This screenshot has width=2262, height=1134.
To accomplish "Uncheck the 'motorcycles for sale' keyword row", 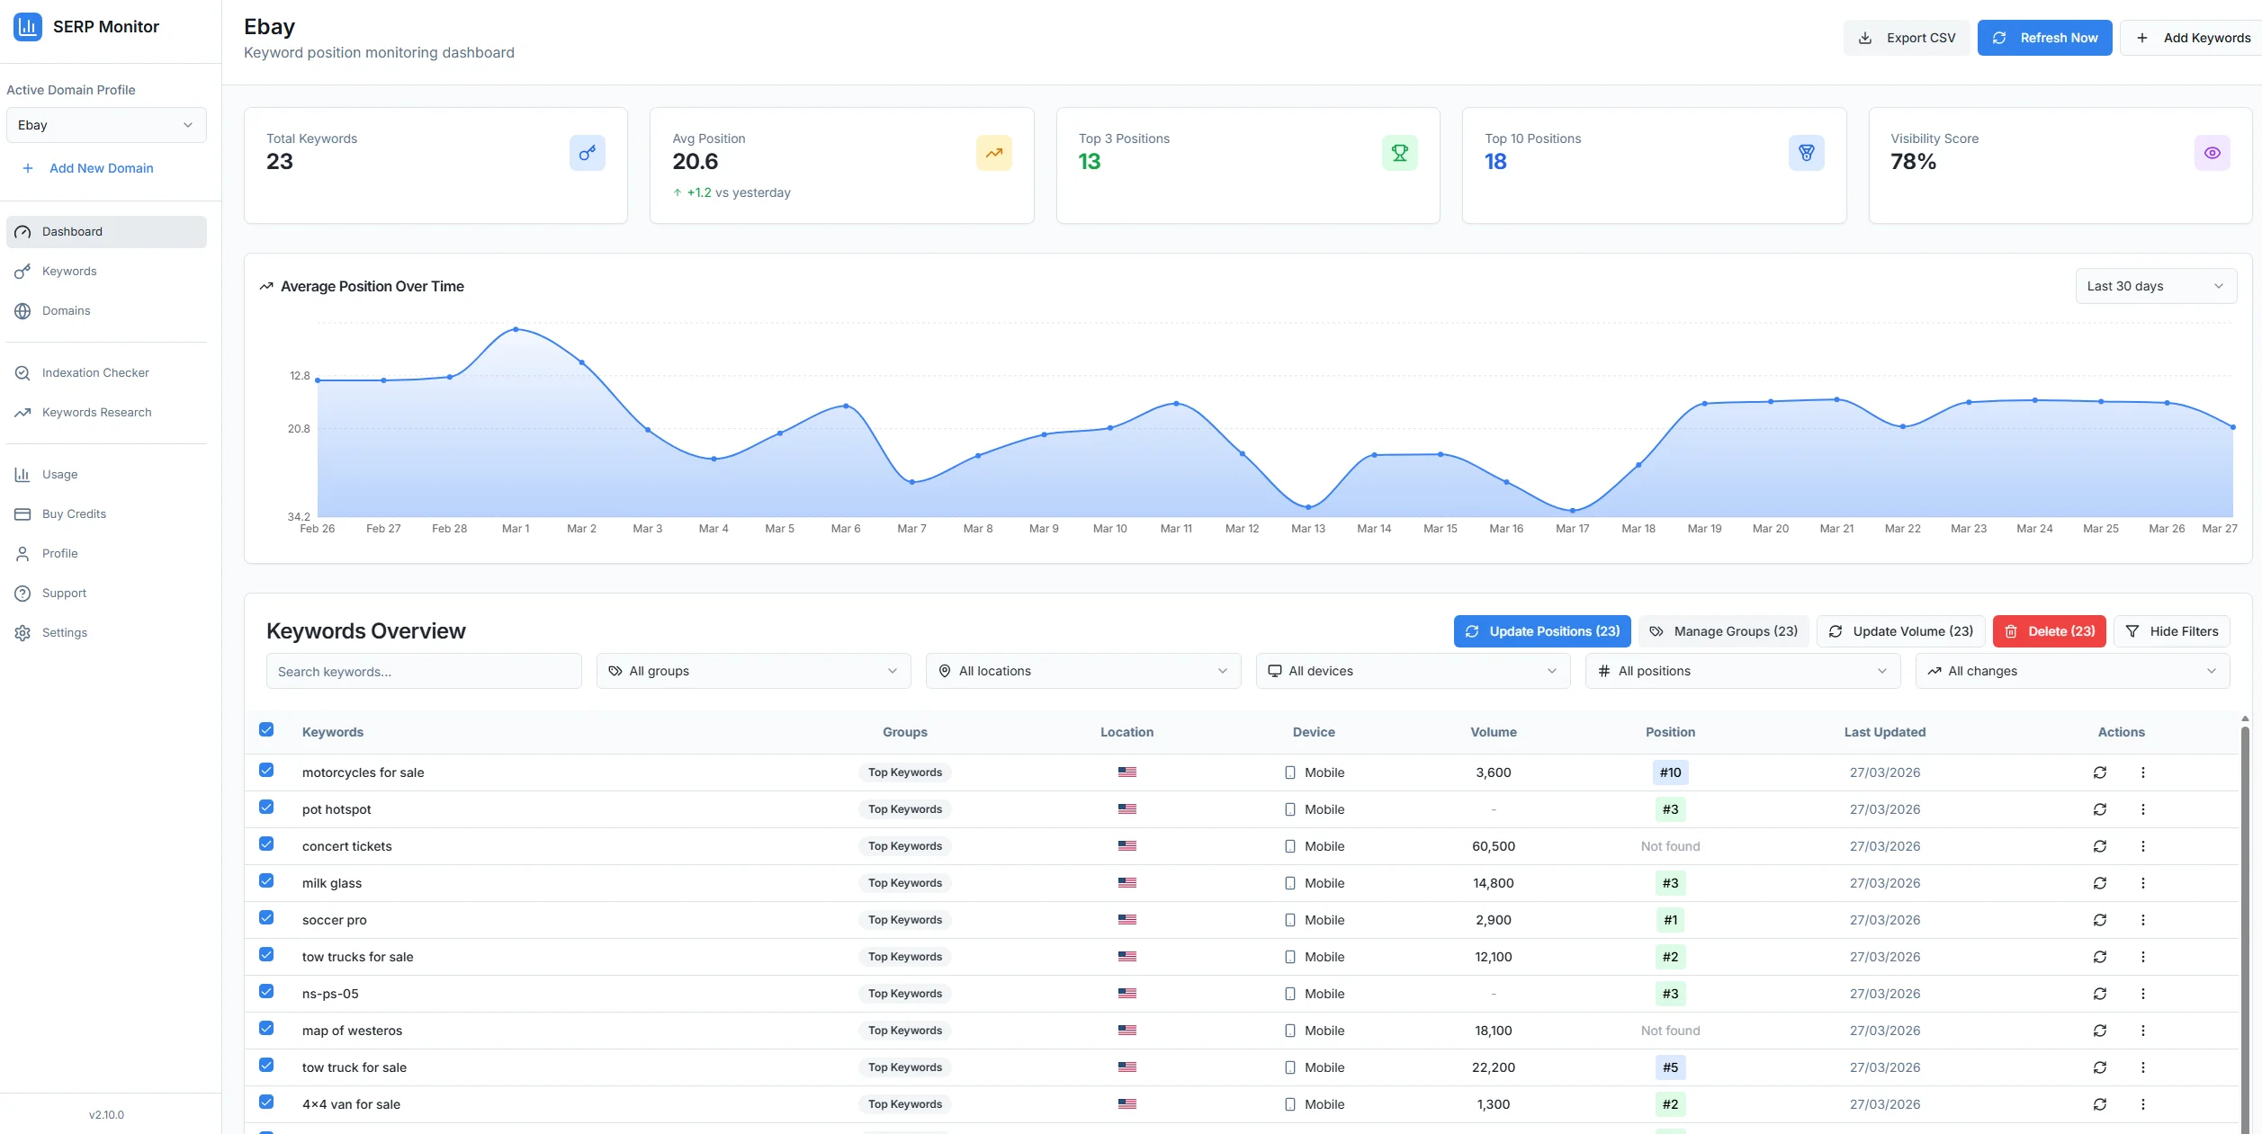I will [266, 771].
